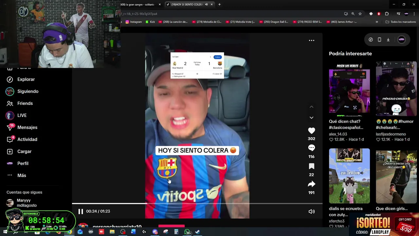The width and height of the screenshot is (419, 236).
Task: Open the LIVE section
Action: (x=16, y=115)
